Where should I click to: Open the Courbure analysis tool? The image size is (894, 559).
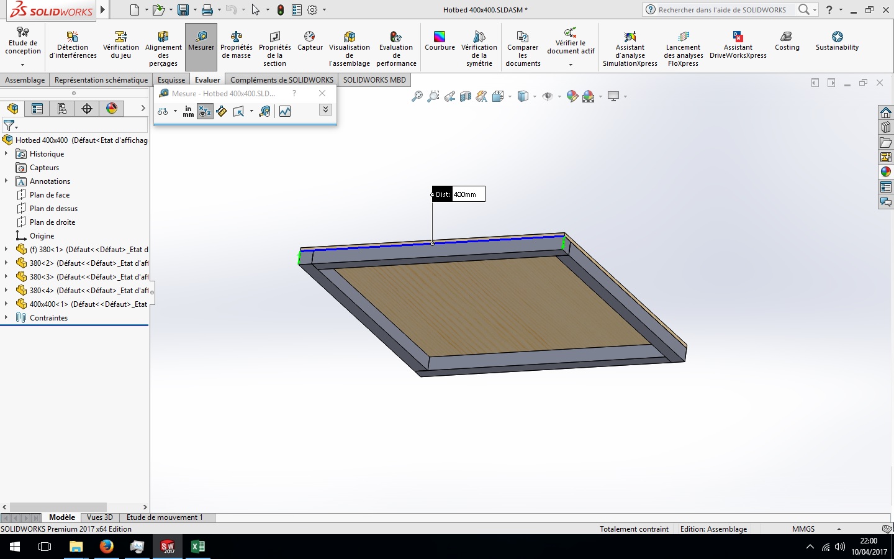pos(440,41)
